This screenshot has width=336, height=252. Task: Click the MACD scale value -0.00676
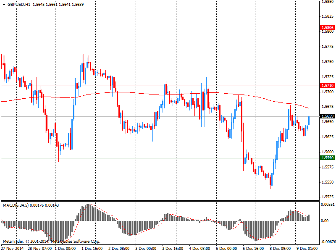click(328, 242)
